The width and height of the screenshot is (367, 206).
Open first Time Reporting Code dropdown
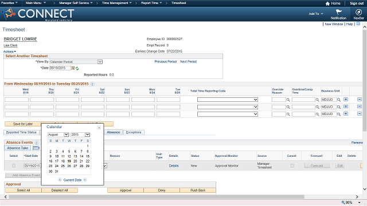[x=228, y=100]
